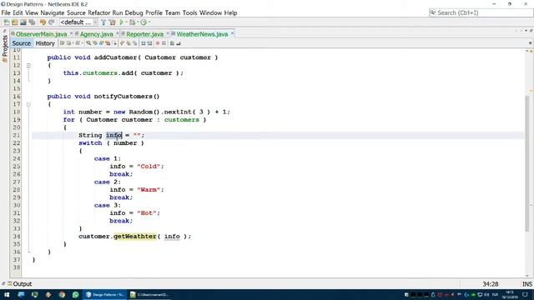This screenshot has height=300, width=534.
Task: Click the editor vertical scrollbar
Action: pos(526,163)
